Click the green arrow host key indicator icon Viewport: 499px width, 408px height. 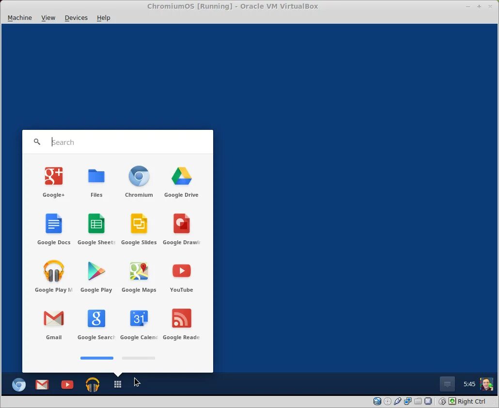pos(452,401)
